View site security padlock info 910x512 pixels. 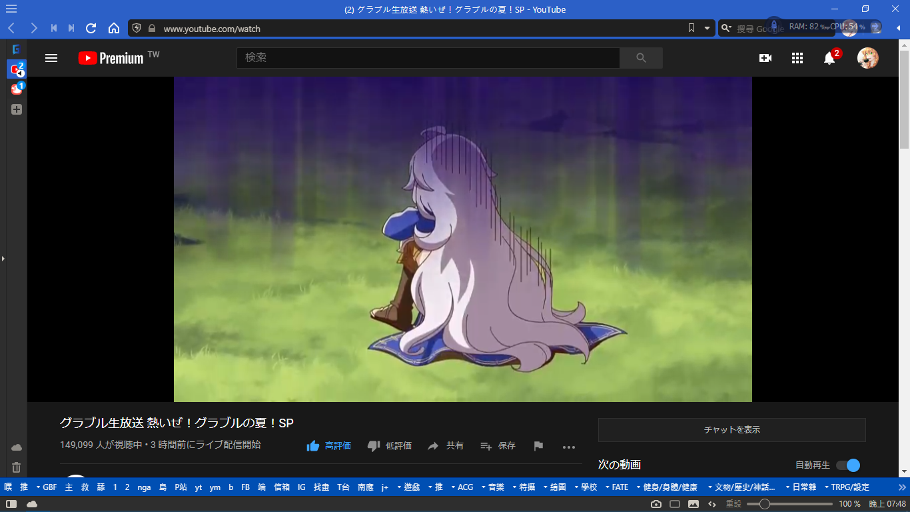152,28
